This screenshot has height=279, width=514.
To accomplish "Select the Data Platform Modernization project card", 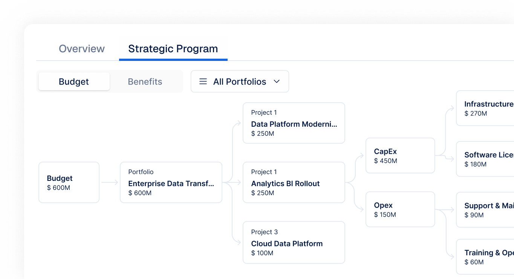I will coord(294,123).
